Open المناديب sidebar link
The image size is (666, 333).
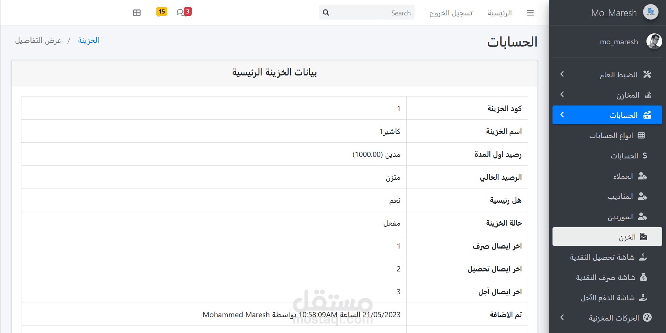pyautogui.click(x=607, y=196)
